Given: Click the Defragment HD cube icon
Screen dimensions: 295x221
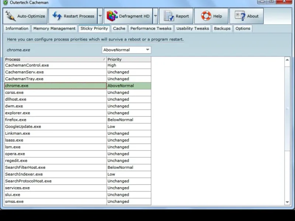Looking at the screenshot, I should coord(112,16).
